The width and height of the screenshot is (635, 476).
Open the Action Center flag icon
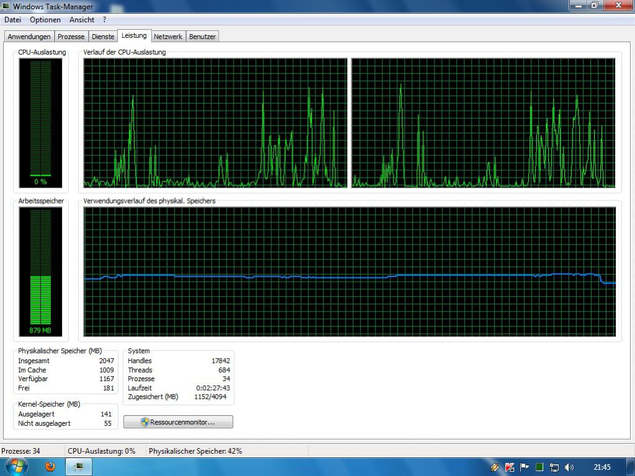click(525, 467)
